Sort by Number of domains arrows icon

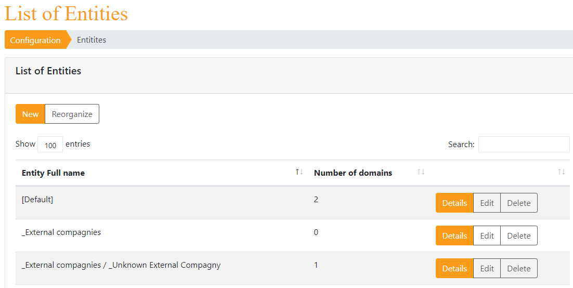(x=421, y=172)
